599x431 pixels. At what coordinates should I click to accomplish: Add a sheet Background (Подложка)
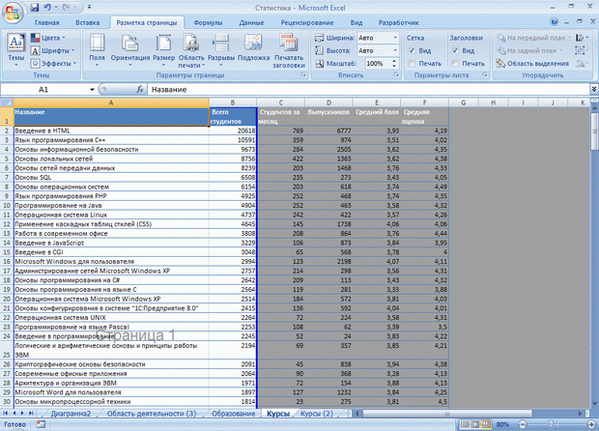(253, 47)
